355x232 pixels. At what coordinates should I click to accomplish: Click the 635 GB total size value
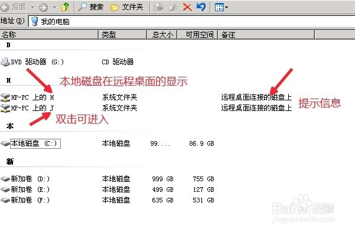162,200
